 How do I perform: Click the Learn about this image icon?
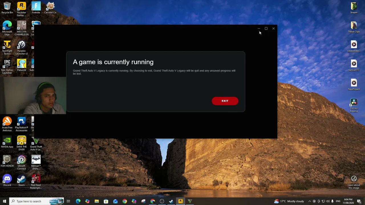(354, 182)
